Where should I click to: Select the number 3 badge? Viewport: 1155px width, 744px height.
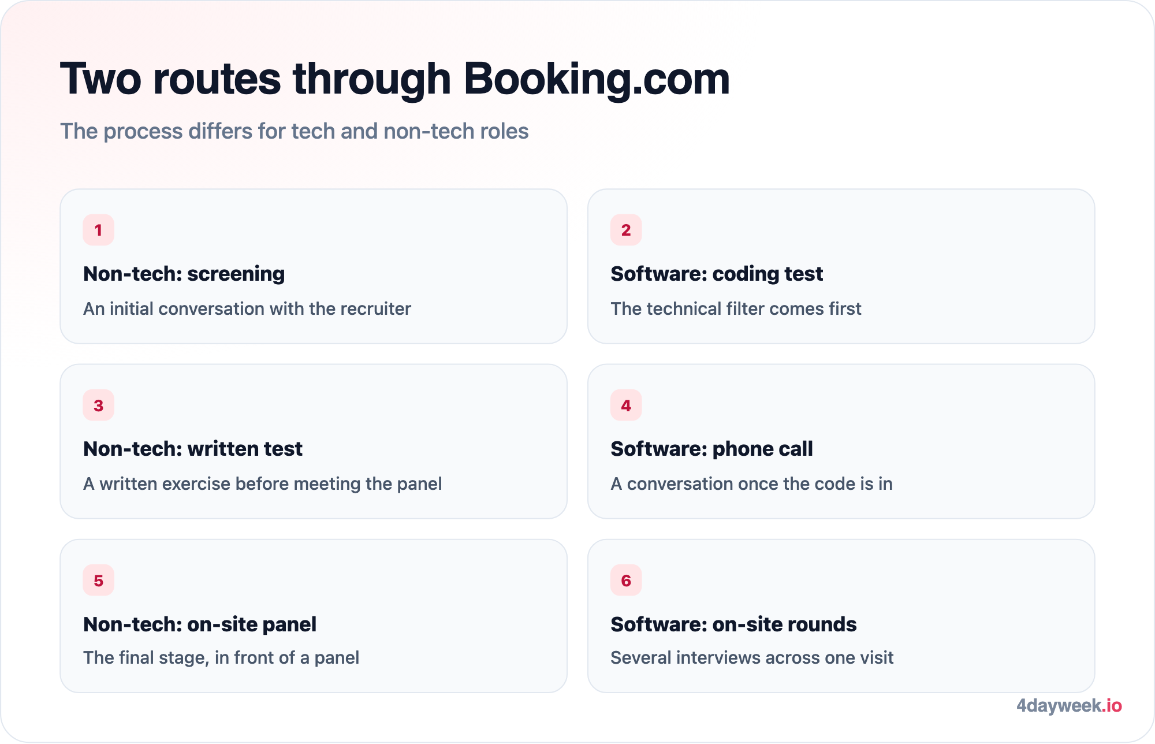coord(98,406)
